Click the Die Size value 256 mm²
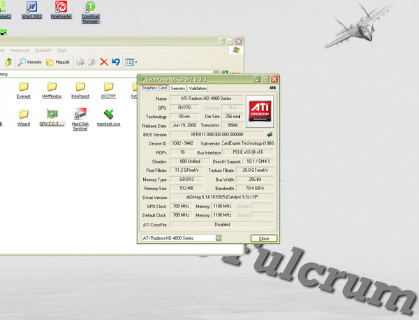This screenshot has width=419, height=320. click(x=233, y=117)
